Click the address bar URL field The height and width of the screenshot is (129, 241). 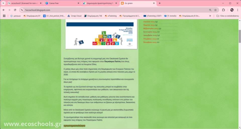click(x=100, y=10)
